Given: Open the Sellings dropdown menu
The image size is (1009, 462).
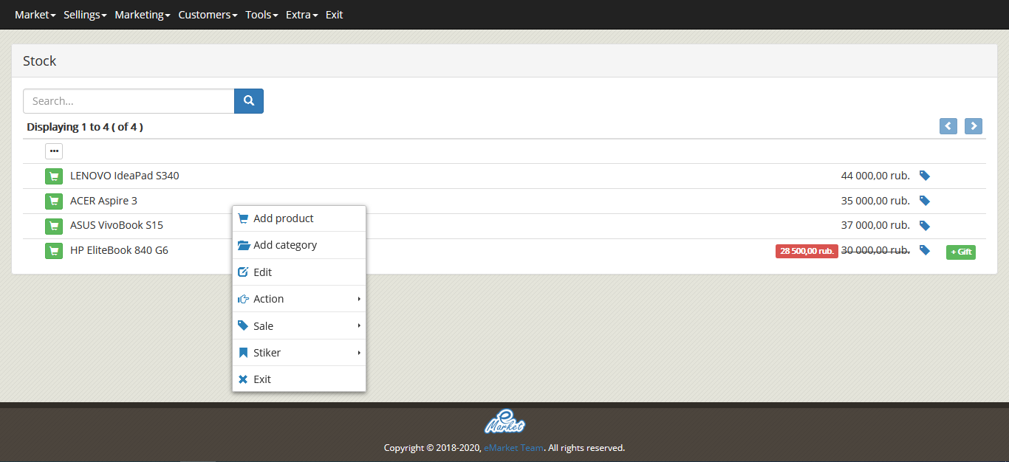Looking at the screenshot, I should coord(85,15).
